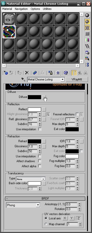The height and width of the screenshot is (233, 92).
Task: Click the Make Material Copy icon
Action: click(35, 73)
